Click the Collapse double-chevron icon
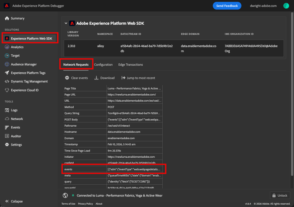The width and height of the screenshot is (294, 207). [7, 201]
